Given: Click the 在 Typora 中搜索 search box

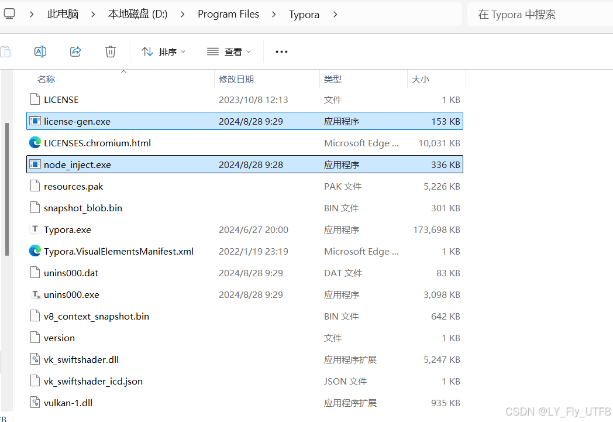Looking at the screenshot, I should click(540, 15).
